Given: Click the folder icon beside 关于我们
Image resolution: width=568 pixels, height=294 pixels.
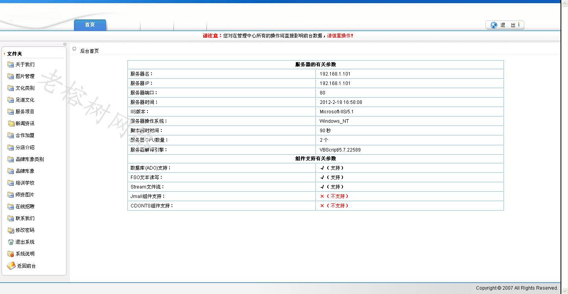Looking at the screenshot, I should [11, 65].
